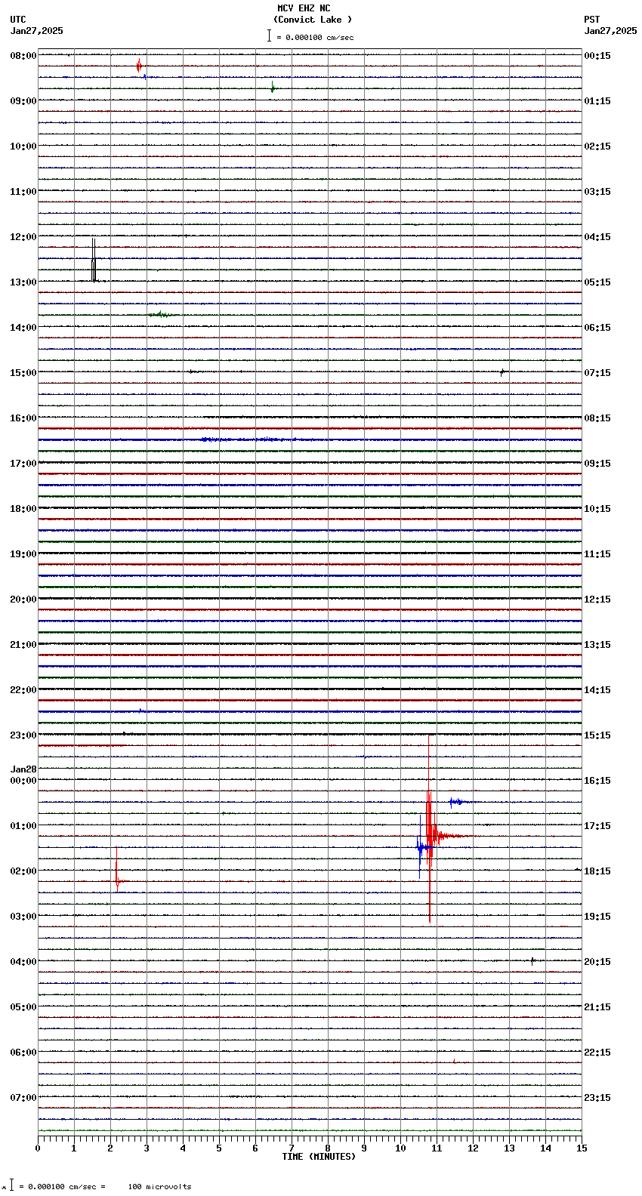This screenshot has width=642, height=1196.
Task: Click the footer scale text 100 microvolts
Action: (159, 1187)
